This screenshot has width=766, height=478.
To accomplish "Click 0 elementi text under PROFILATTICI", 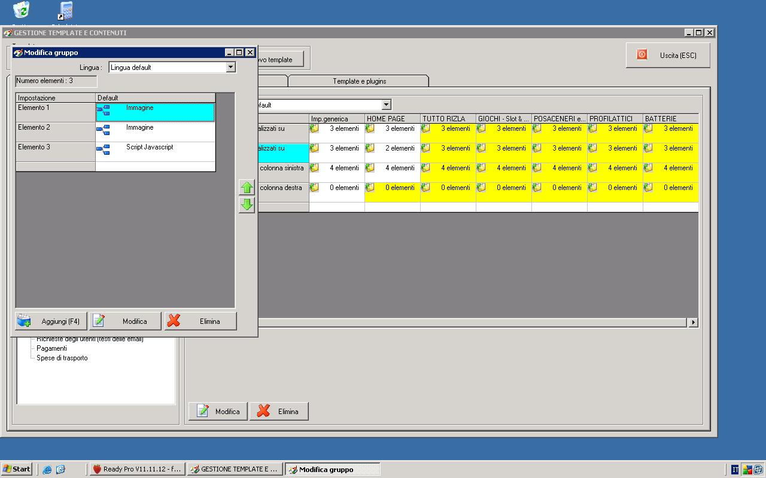I will click(x=622, y=188).
